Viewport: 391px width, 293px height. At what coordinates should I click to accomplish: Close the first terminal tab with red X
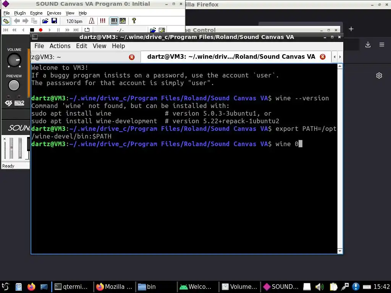[132, 57]
